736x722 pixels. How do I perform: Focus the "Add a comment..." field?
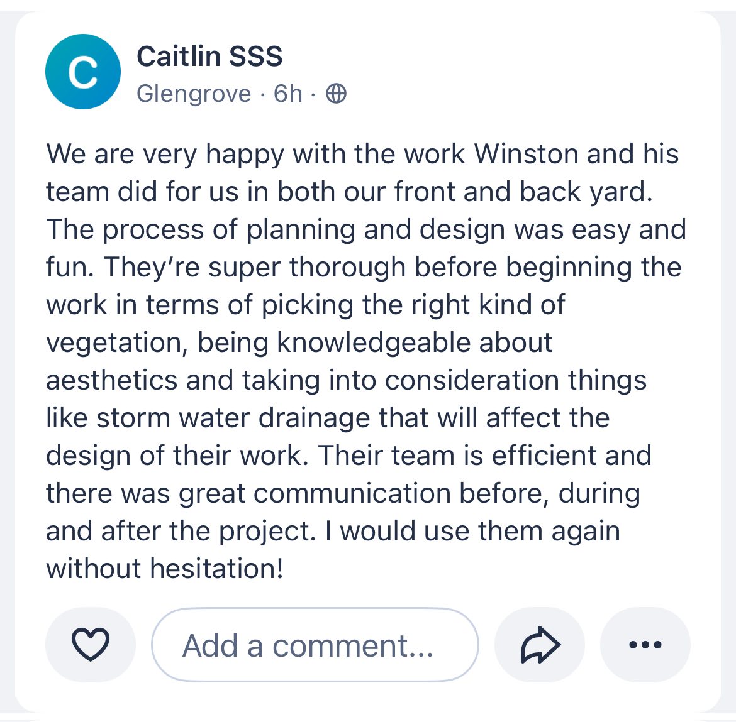coord(315,645)
